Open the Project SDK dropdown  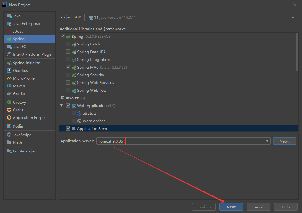pyautogui.click(x=190, y=18)
